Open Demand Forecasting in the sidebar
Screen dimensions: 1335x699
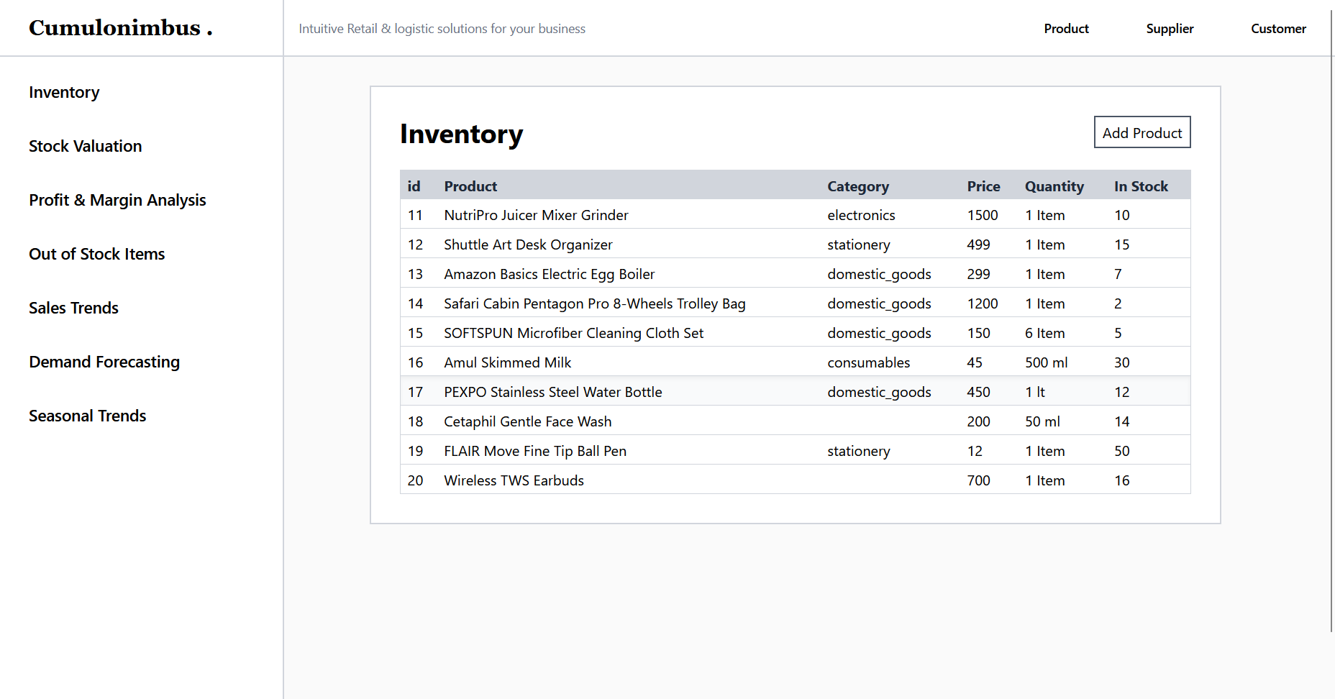coord(104,362)
